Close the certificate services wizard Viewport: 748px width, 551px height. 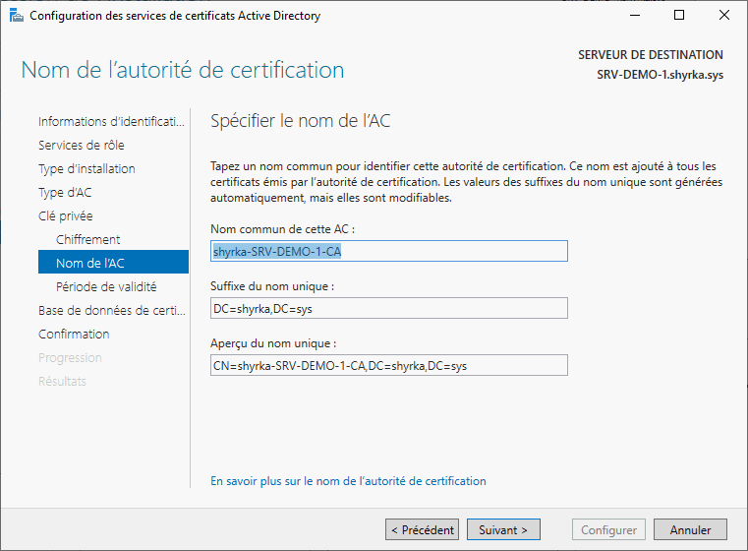click(723, 16)
